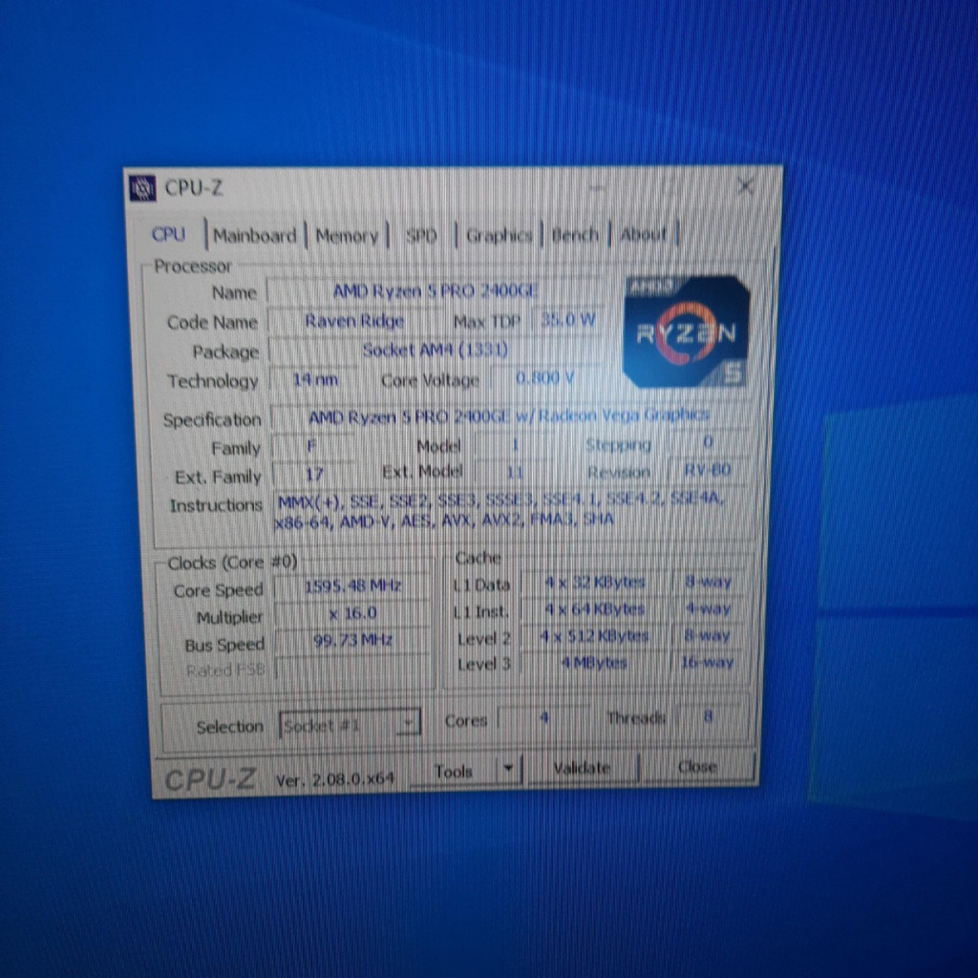Click the CPU-Z title bar app icon
The height and width of the screenshot is (978, 978).
[x=142, y=188]
